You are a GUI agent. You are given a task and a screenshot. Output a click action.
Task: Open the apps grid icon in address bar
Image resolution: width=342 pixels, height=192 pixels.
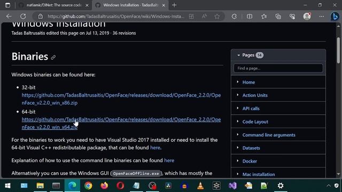[191, 17]
